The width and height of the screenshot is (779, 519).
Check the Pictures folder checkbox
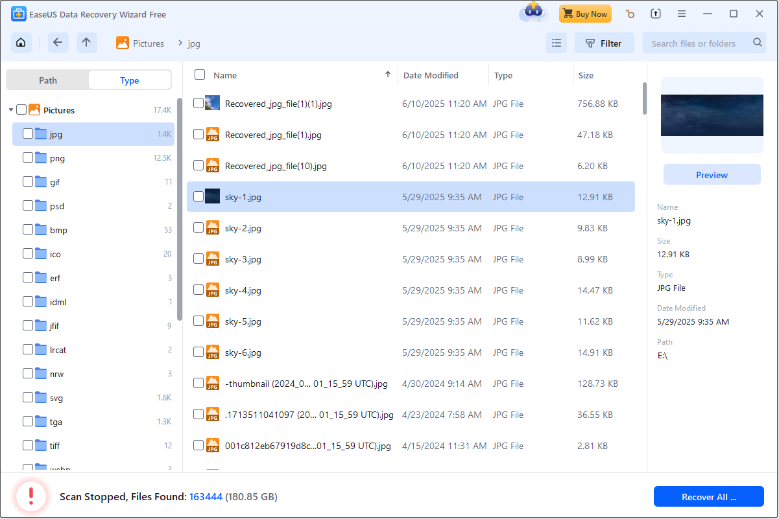coord(21,110)
